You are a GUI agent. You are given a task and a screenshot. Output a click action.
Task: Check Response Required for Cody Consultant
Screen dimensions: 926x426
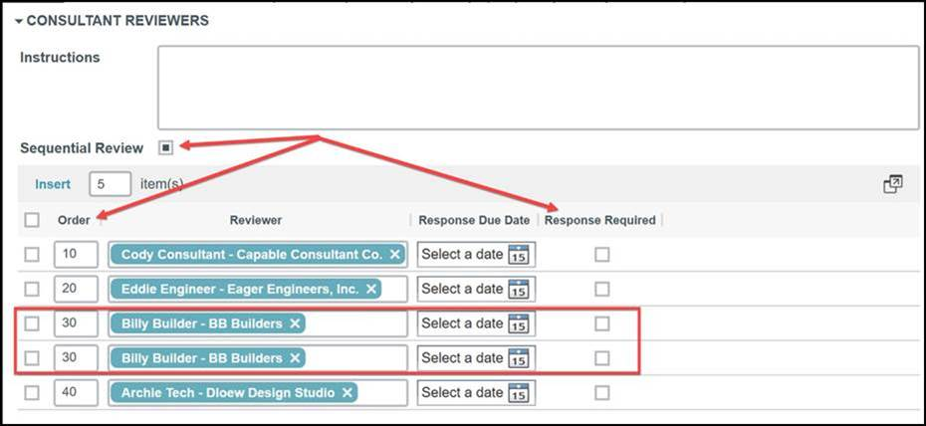[x=601, y=255]
